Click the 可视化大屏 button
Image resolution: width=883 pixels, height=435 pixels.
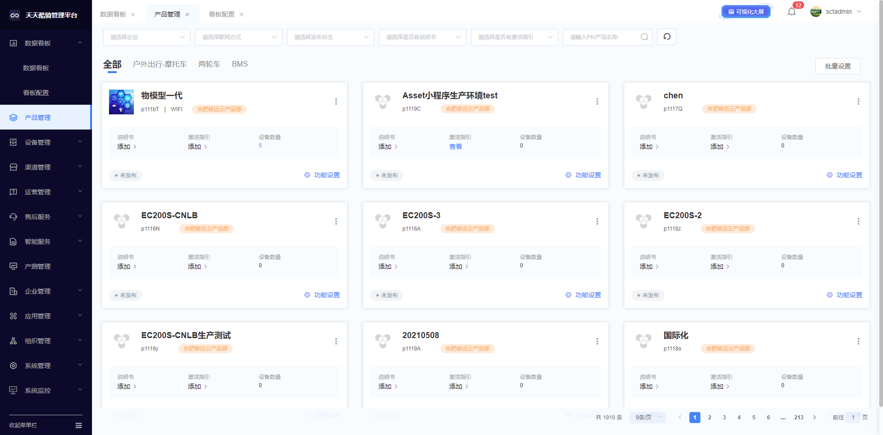745,12
